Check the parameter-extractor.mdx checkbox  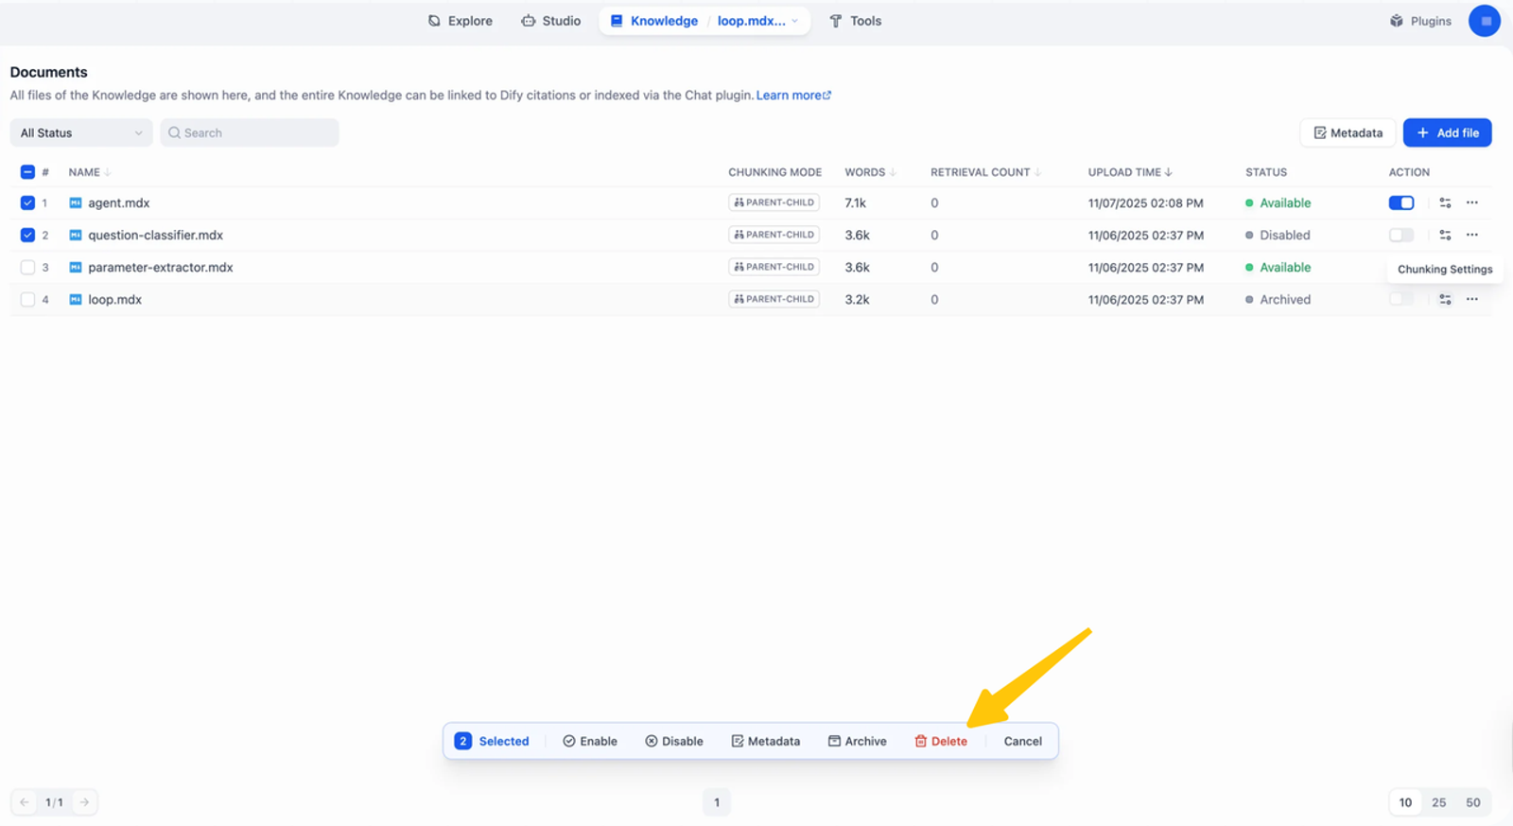coord(27,267)
